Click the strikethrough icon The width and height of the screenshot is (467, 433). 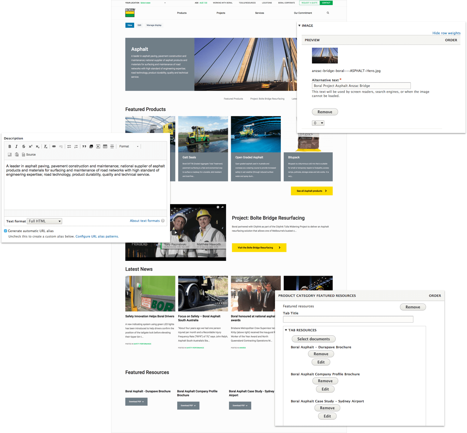click(24, 147)
